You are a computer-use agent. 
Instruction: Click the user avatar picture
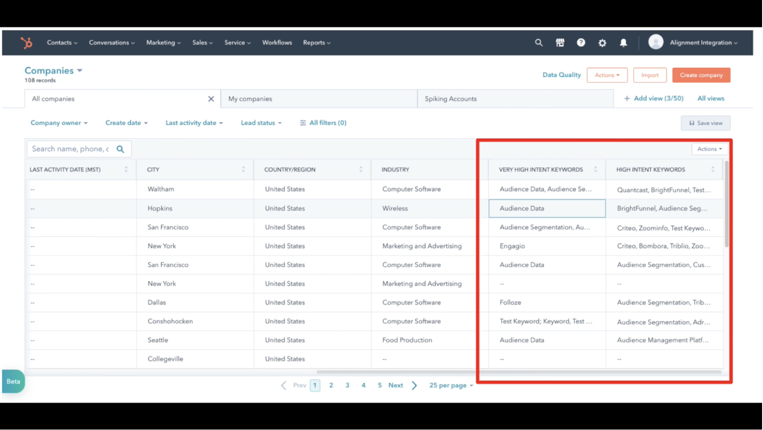pyautogui.click(x=656, y=42)
